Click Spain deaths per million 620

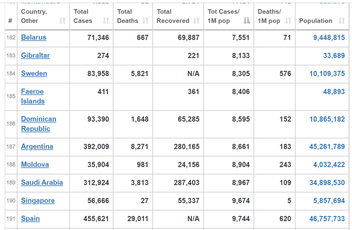point(285,219)
